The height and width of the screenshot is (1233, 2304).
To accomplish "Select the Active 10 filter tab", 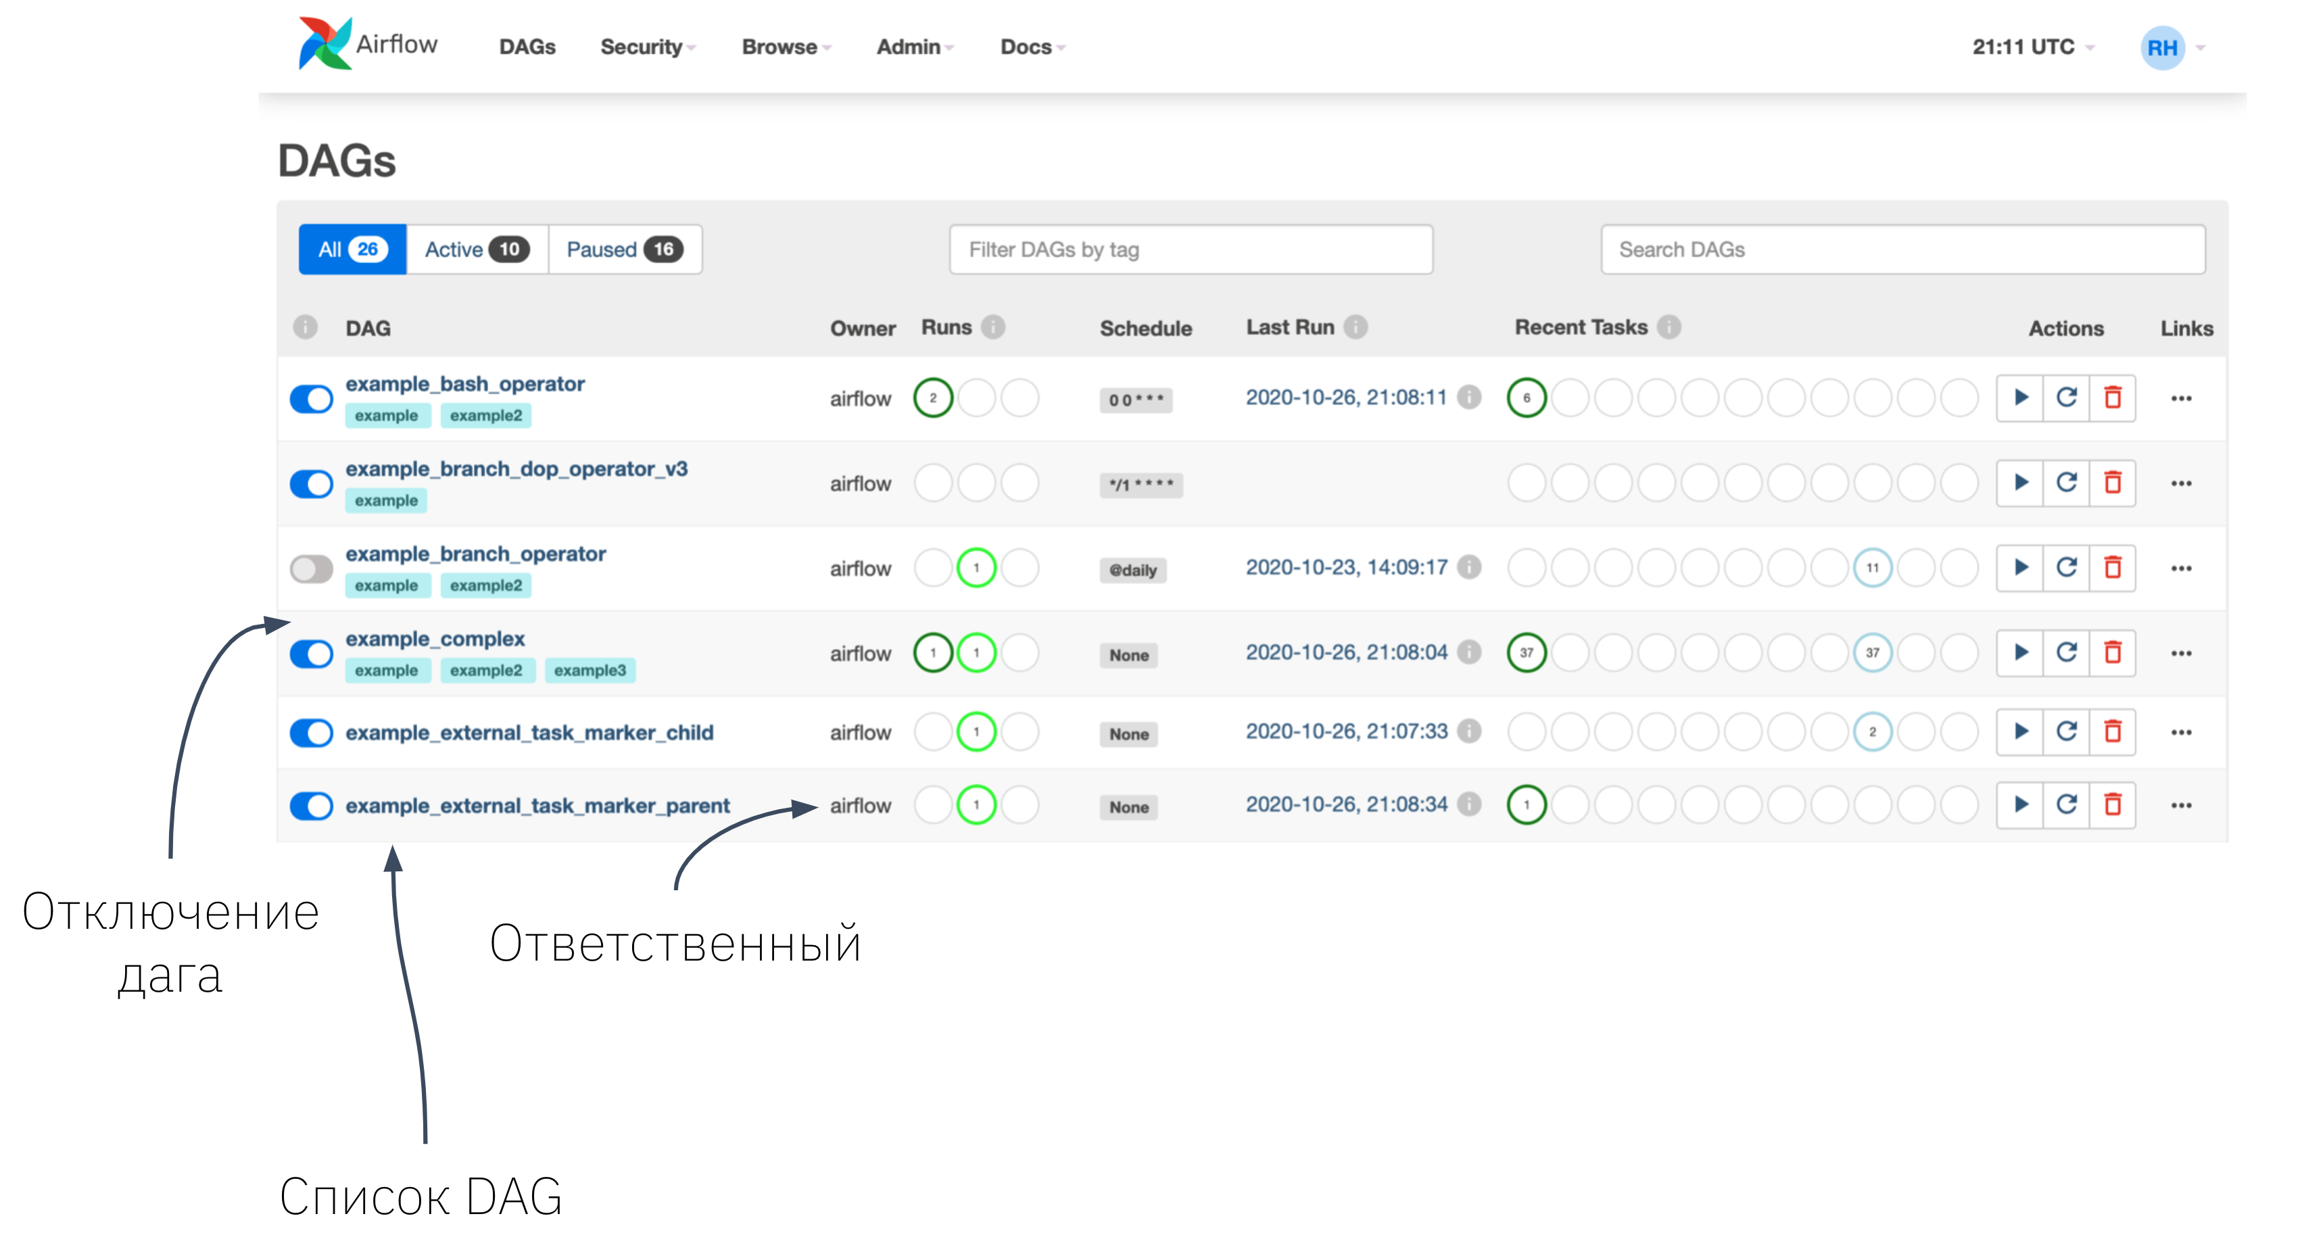I will [x=477, y=249].
